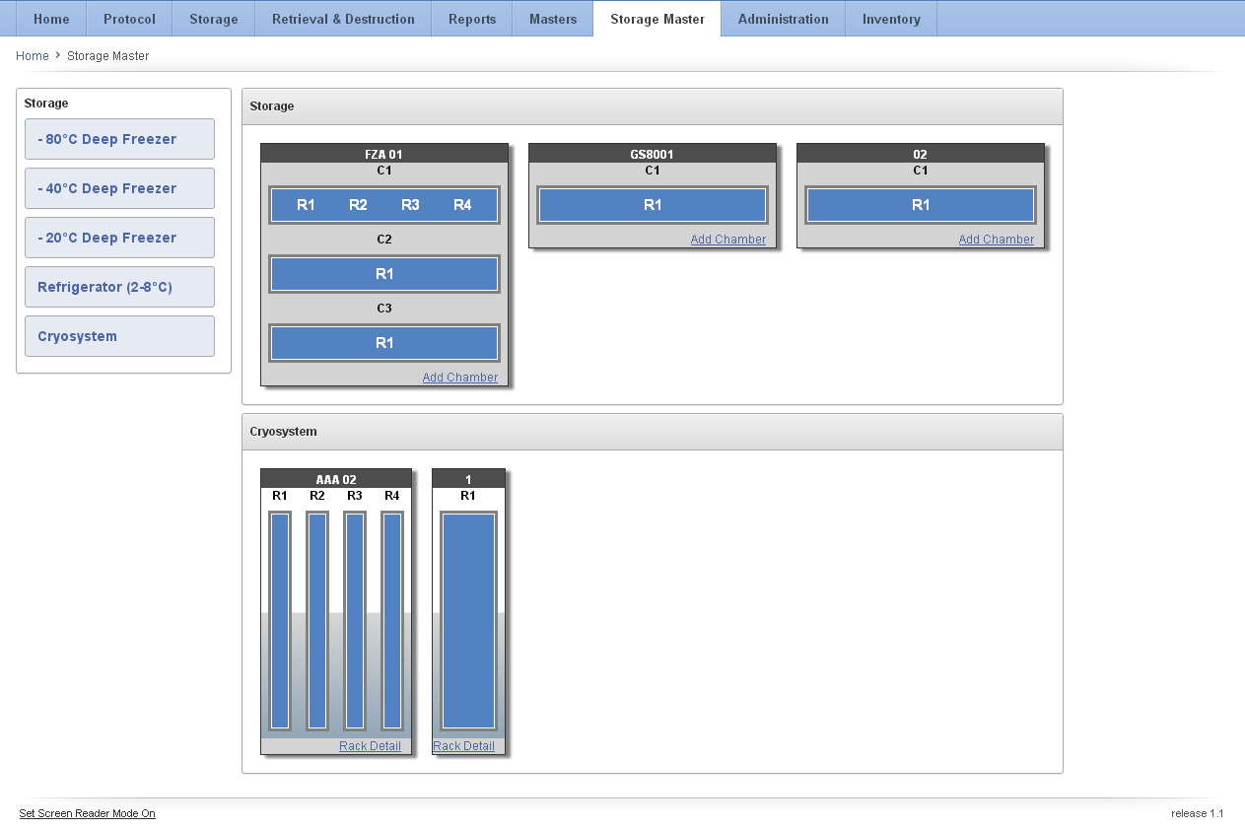Click rack R1 in GS8001 chamber C1
Image resolution: width=1245 pixels, height=829 pixels.
(653, 205)
